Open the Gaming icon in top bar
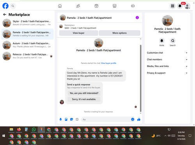 pos(133,6)
